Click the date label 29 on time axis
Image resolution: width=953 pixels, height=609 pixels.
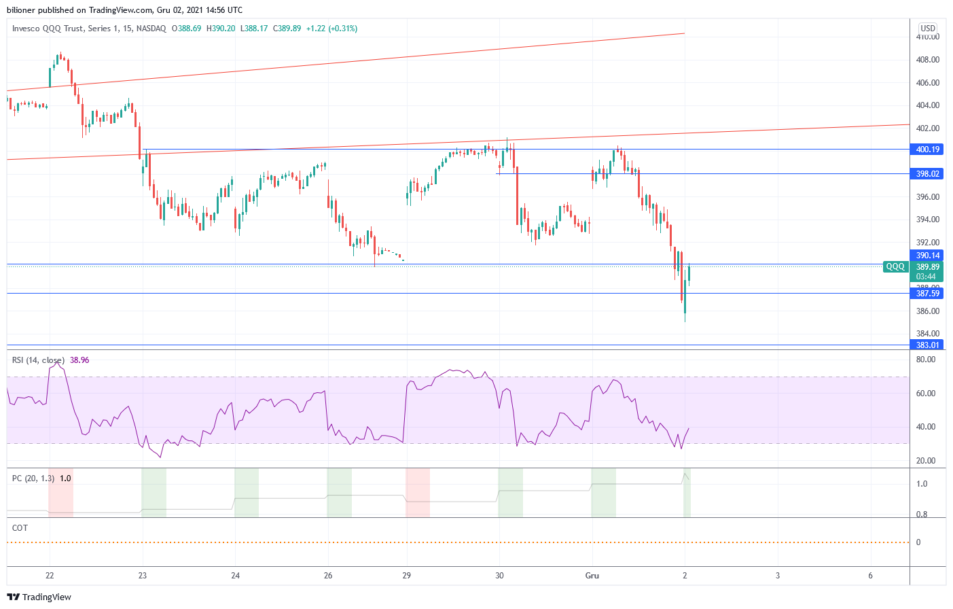click(406, 576)
